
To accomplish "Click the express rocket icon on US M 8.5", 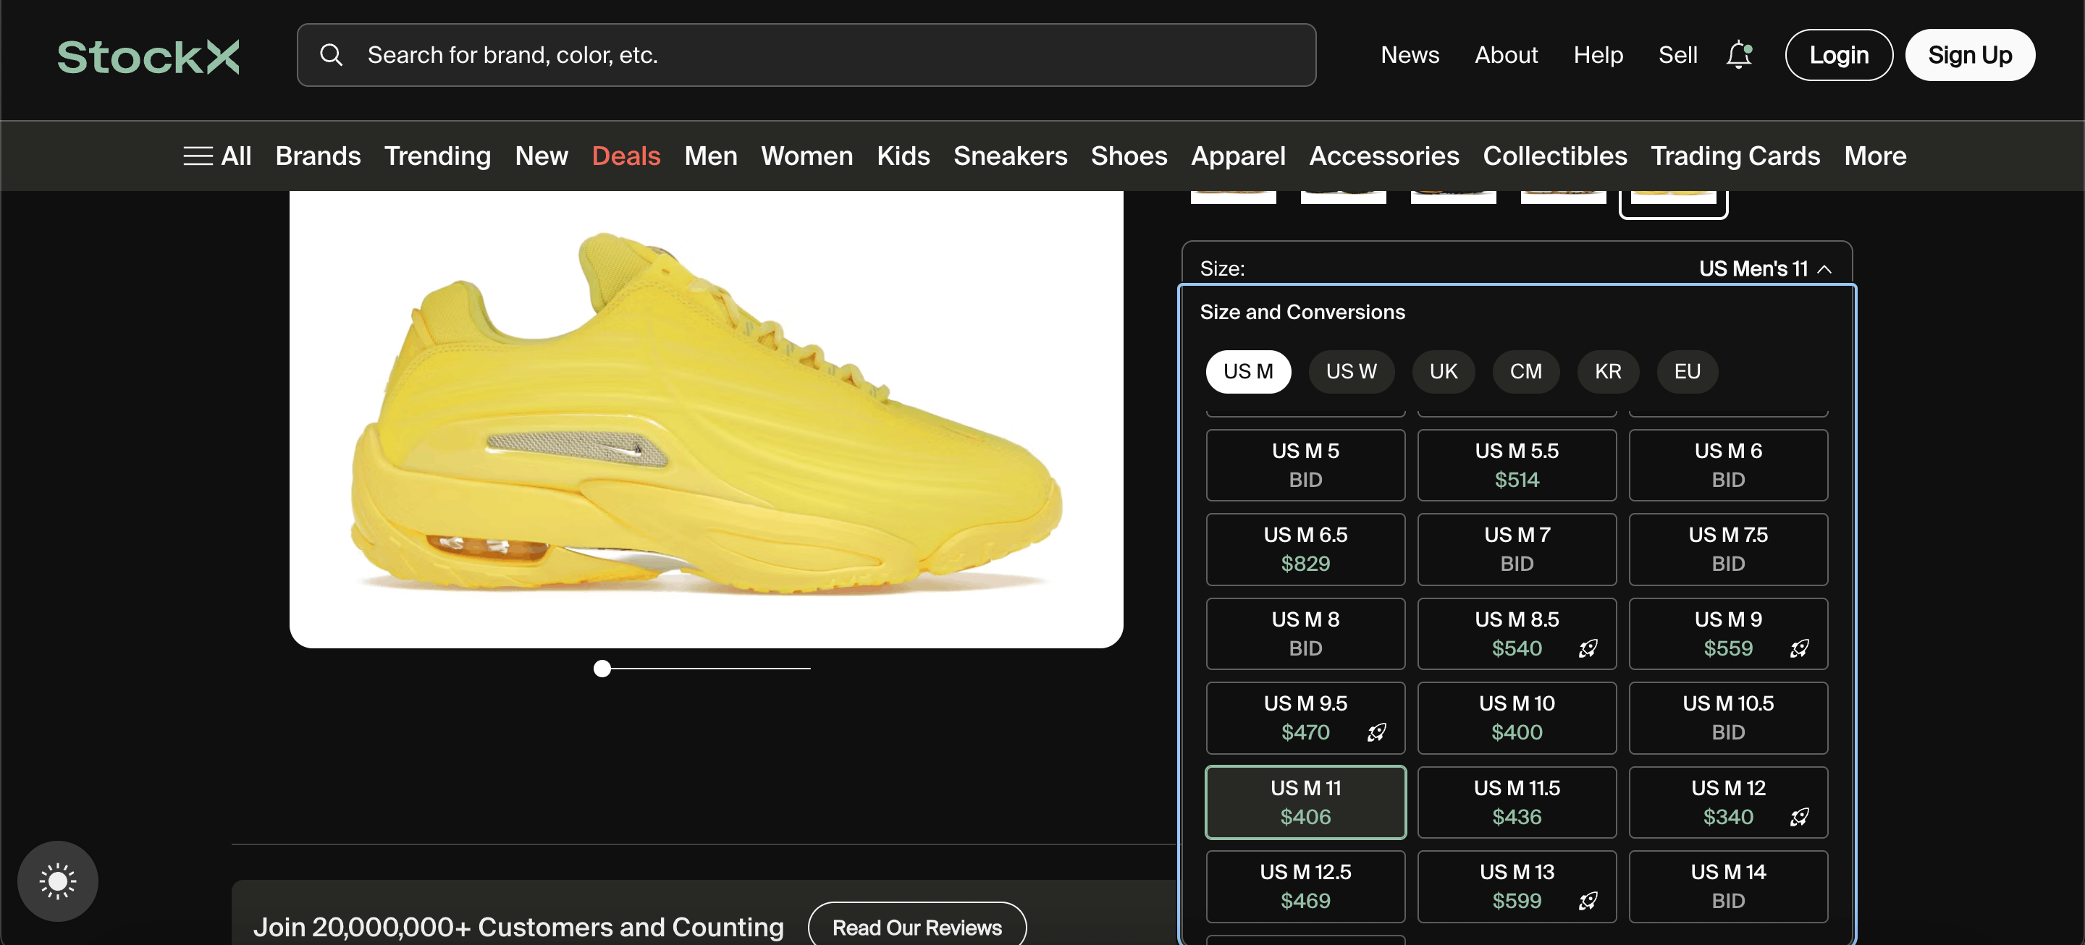I will 1588,648.
